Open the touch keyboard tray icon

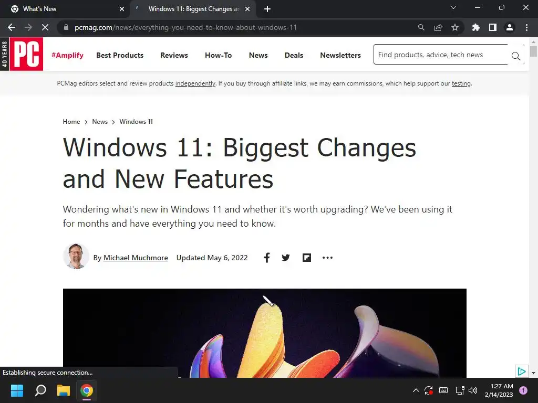click(x=443, y=390)
